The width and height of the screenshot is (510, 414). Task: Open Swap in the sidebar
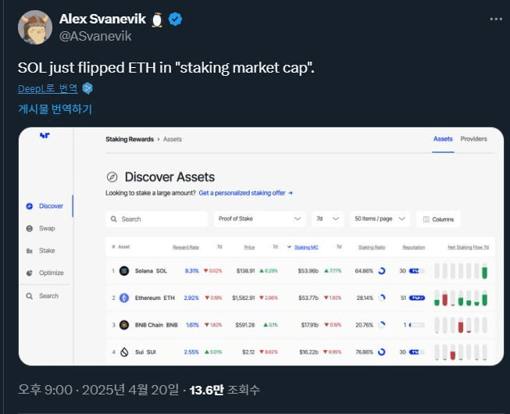47,228
